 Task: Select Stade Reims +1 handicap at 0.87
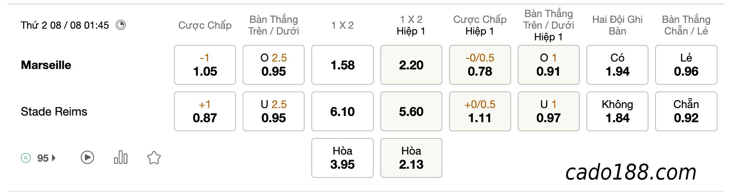point(205,111)
